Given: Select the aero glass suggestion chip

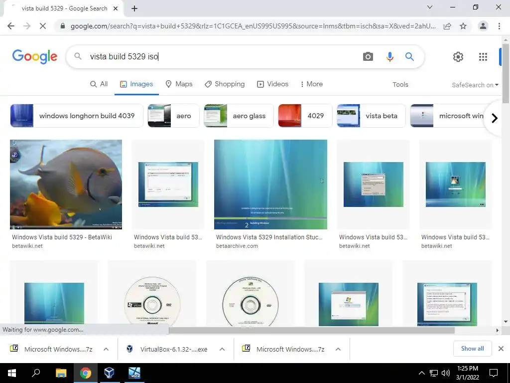Looking at the screenshot, I should click(x=239, y=116).
